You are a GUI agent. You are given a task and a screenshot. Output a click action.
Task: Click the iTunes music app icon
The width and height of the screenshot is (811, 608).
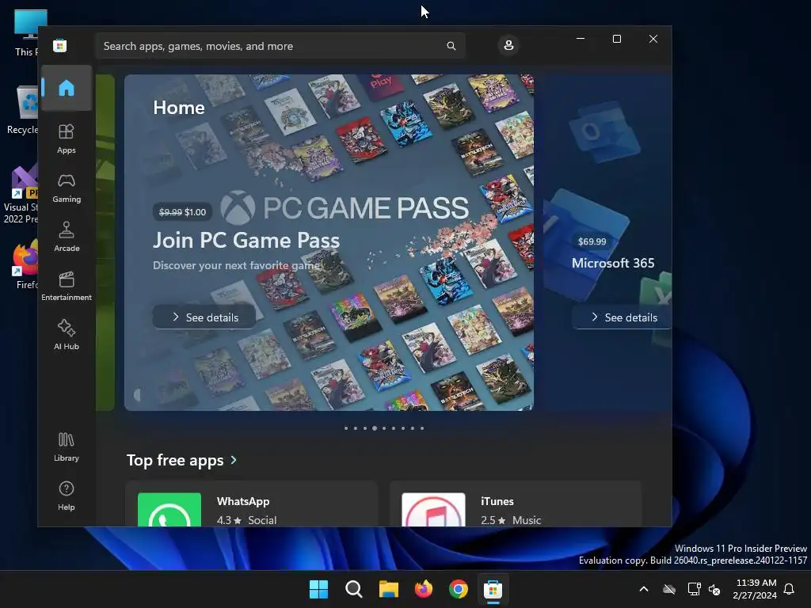click(x=433, y=510)
